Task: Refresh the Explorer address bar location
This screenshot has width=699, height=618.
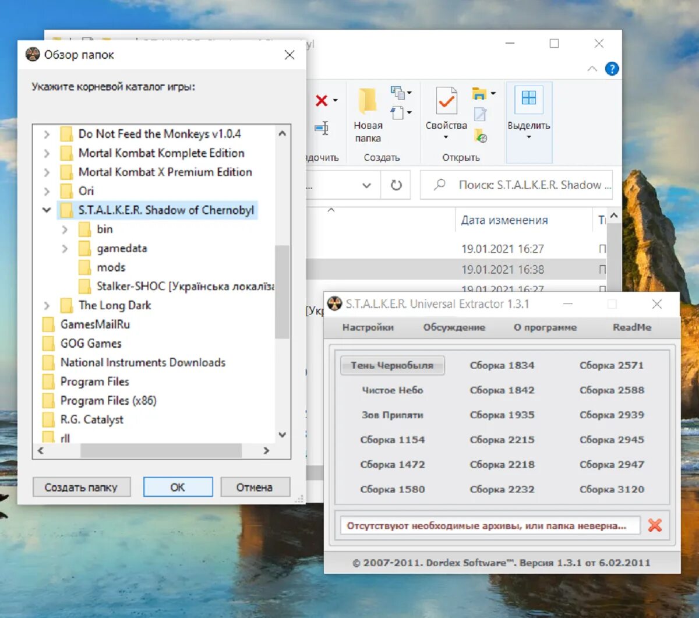Action: coord(396,185)
